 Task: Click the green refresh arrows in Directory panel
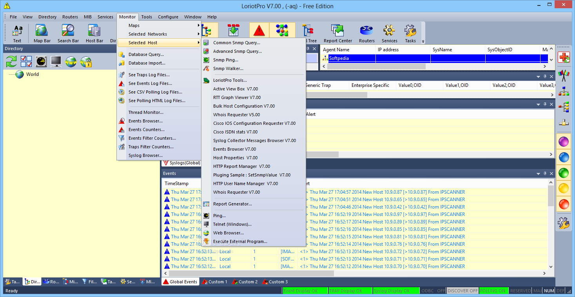click(11, 61)
